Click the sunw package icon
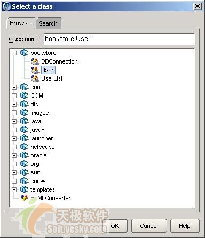Screen dimensions: 205x238 24,181
